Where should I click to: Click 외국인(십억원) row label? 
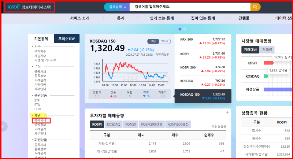point(107,151)
